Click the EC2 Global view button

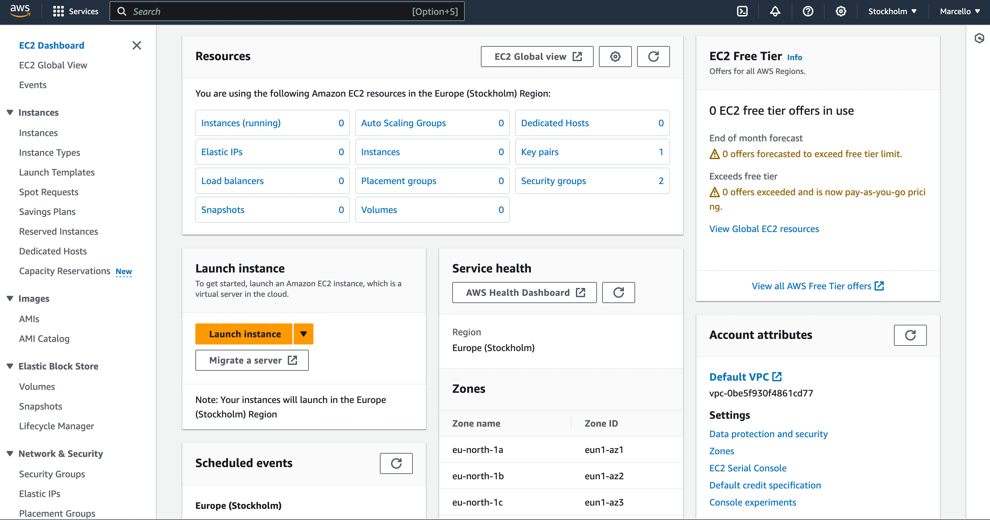[x=537, y=57]
